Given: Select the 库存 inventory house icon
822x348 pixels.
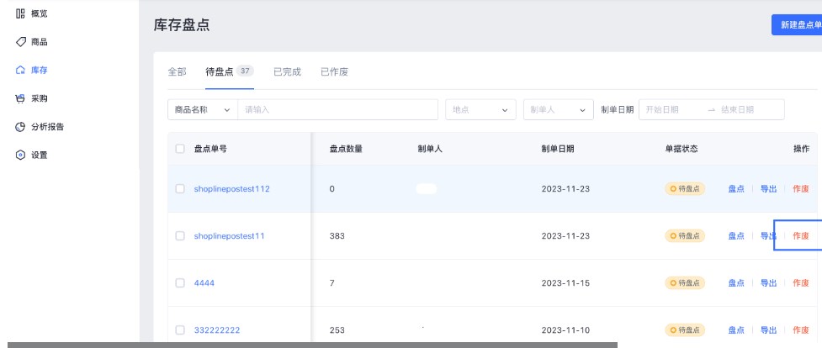Looking at the screenshot, I should tap(21, 71).
